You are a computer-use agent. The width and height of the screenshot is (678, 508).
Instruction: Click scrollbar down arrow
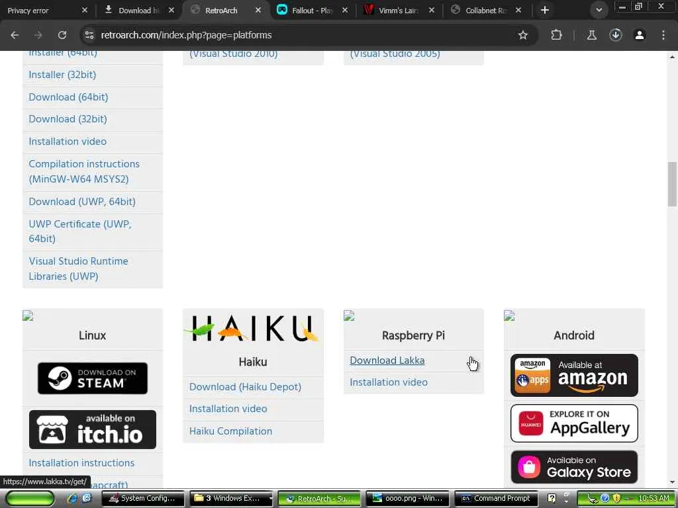click(673, 482)
